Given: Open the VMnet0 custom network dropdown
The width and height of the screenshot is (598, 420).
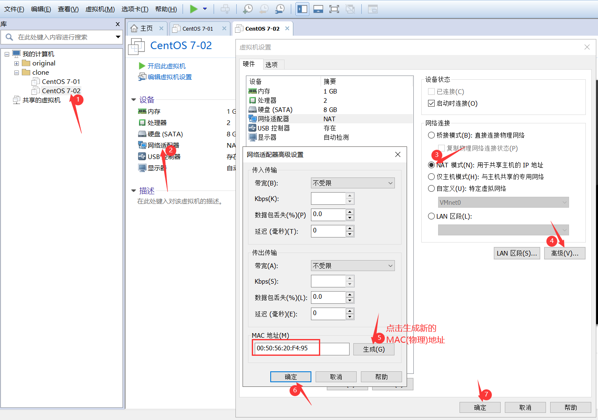Looking at the screenshot, I should tap(504, 202).
